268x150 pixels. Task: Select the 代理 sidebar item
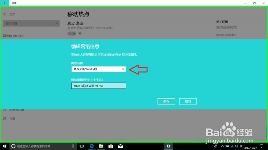(x=12, y=119)
